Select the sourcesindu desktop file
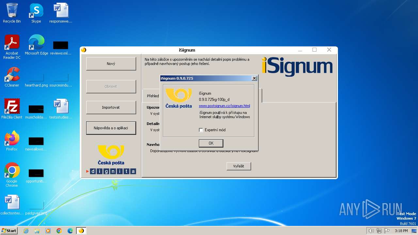Image resolution: width=418 pixels, height=235 pixels. pos(61,80)
